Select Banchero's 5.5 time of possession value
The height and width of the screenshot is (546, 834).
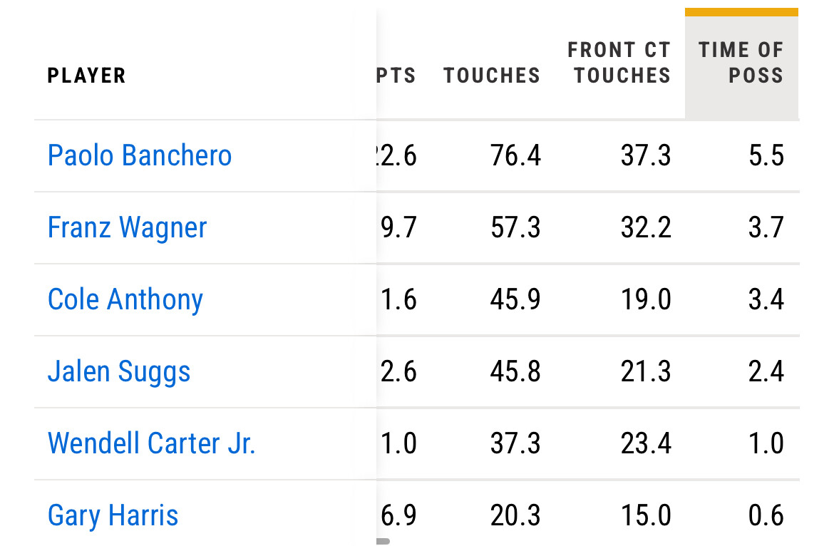coord(766,156)
